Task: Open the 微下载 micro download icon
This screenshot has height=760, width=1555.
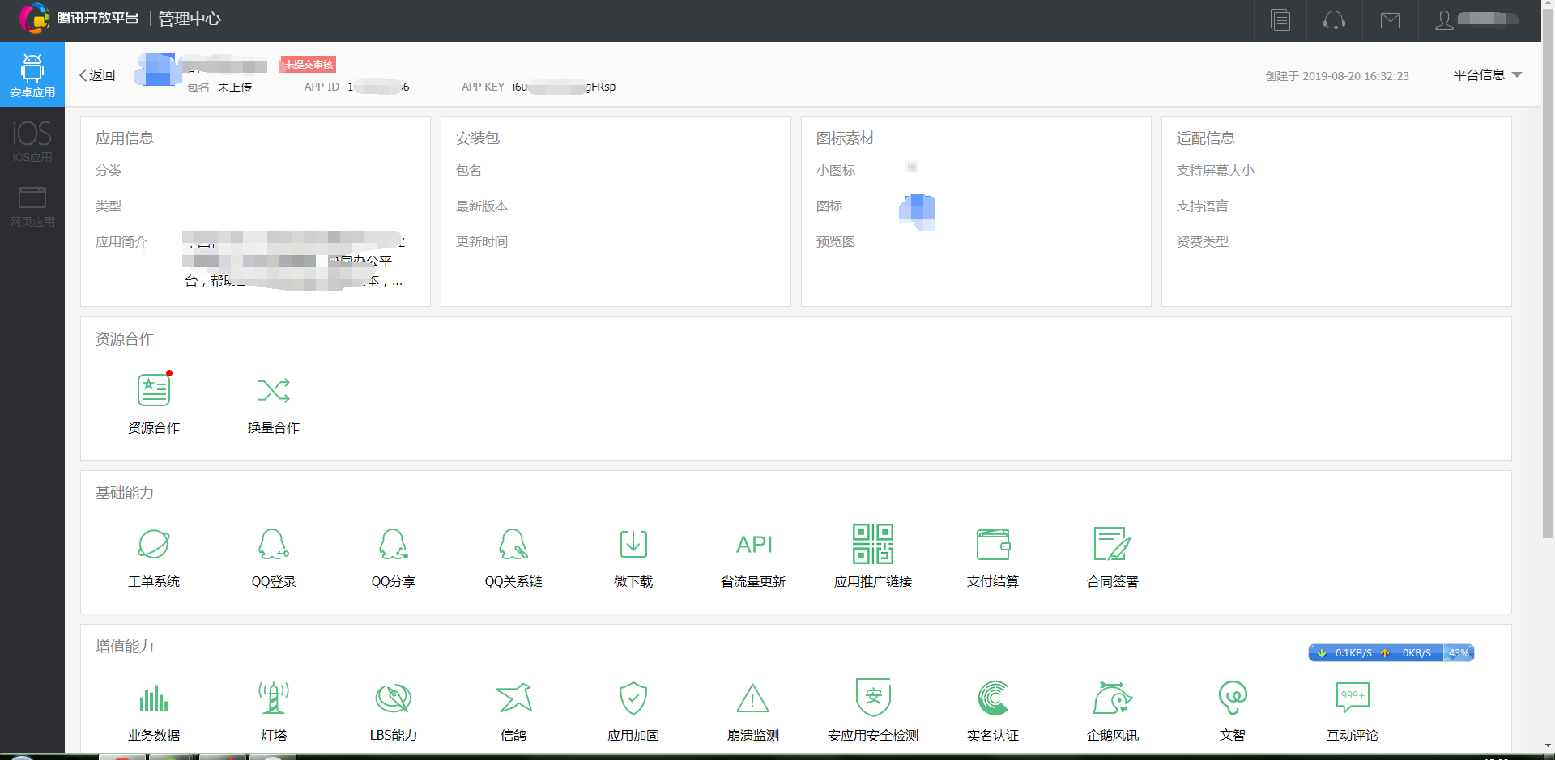Action: pyautogui.click(x=633, y=544)
